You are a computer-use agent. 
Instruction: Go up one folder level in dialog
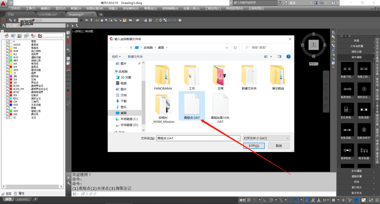pyautogui.click(x=131, y=48)
